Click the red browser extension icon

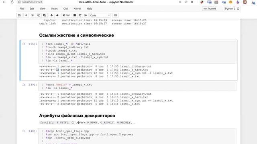coord(245,2)
